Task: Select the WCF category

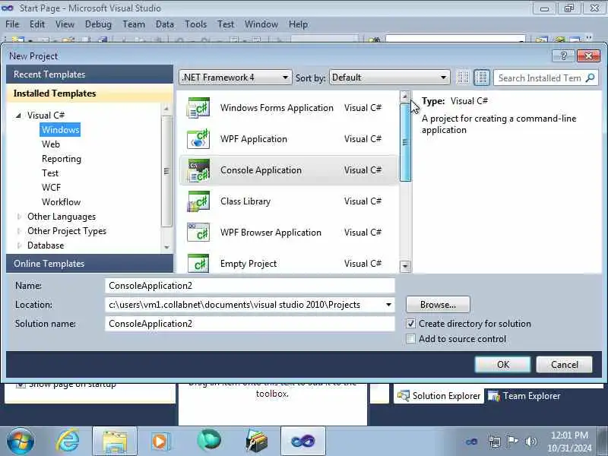Action: pos(51,187)
